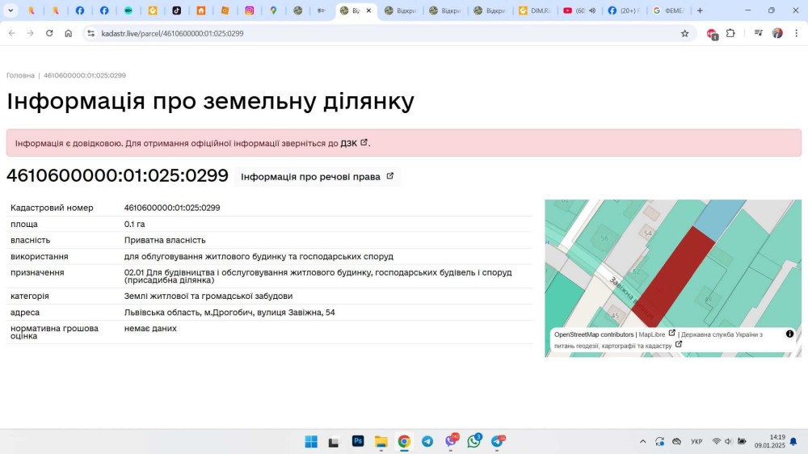Click the blue parcel on the map
This screenshot has height=454, width=808.
click(x=719, y=218)
